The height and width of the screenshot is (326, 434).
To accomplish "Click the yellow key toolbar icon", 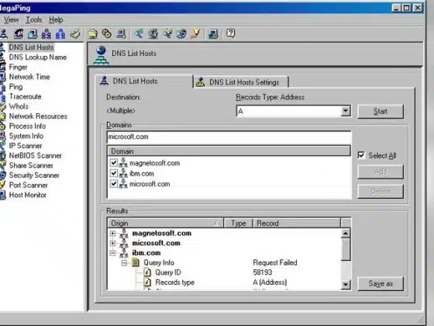I will point(195,34).
